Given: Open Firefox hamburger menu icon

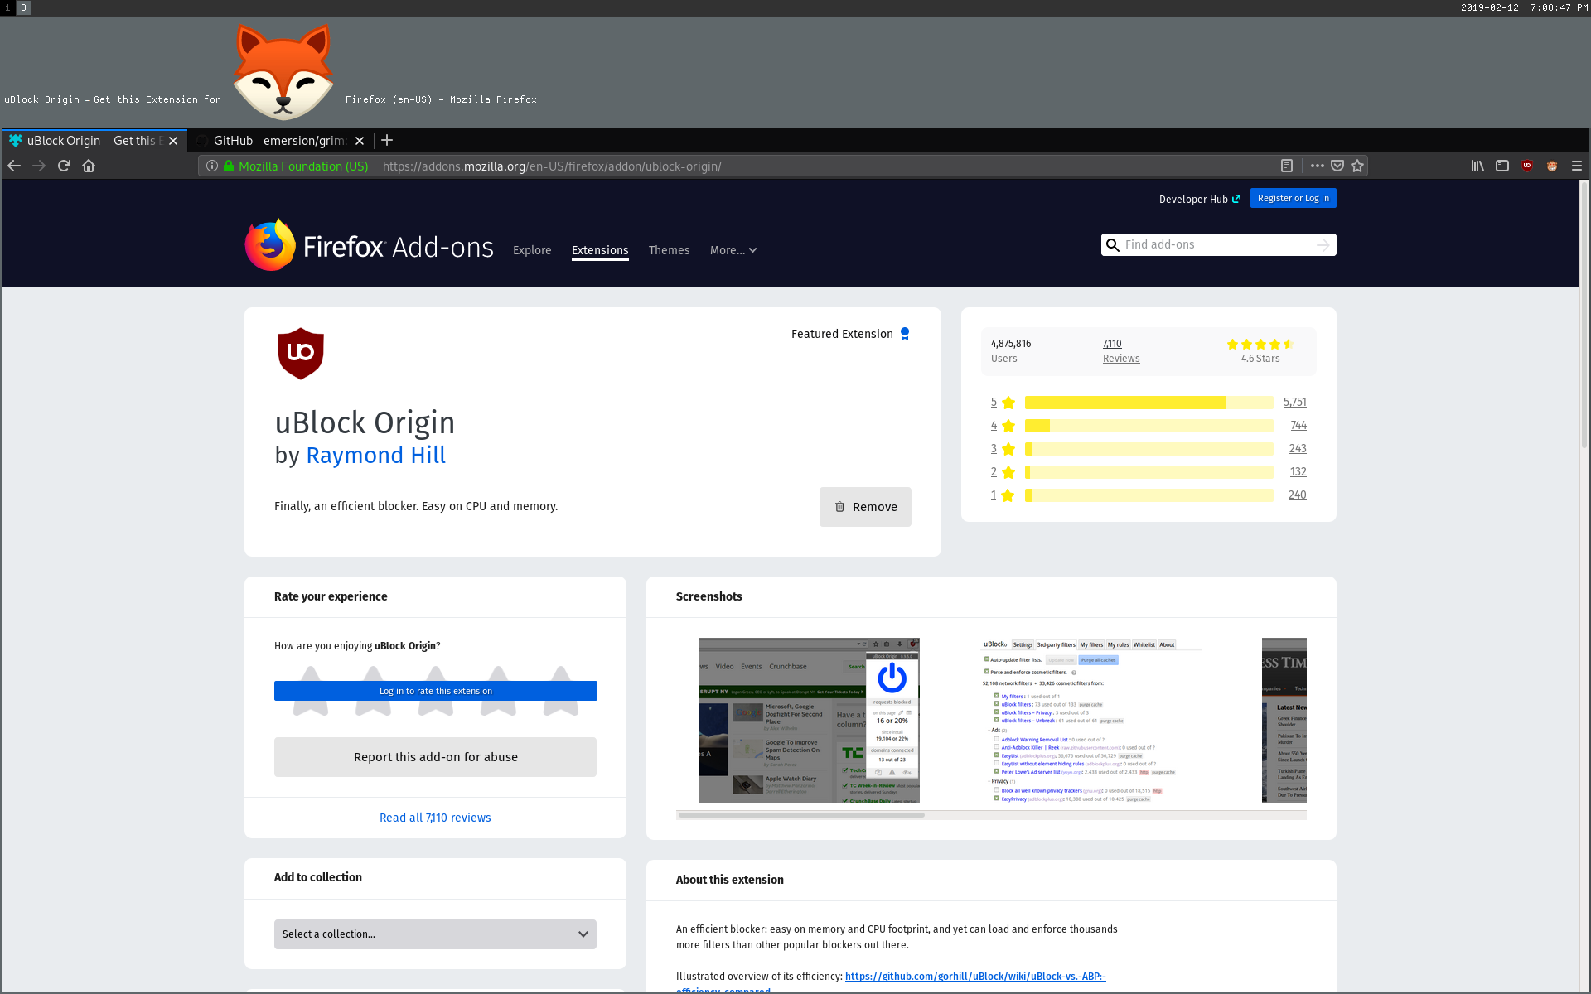Looking at the screenshot, I should click(x=1577, y=166).
